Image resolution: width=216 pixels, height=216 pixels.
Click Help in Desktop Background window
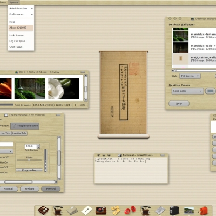(x=179, y=104)
